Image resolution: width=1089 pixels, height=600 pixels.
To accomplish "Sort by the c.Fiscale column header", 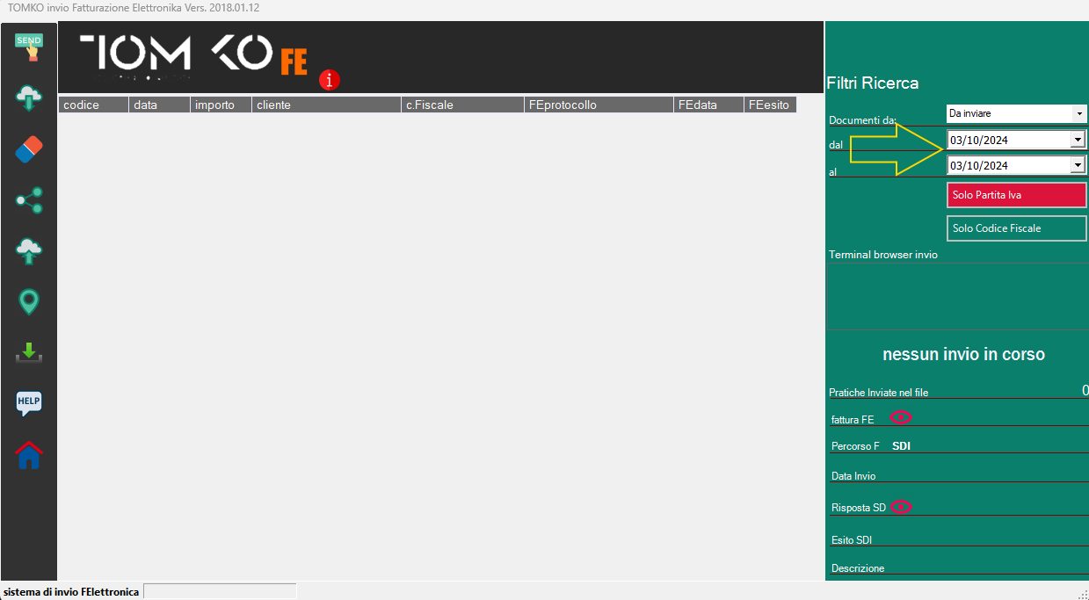I will tap(462, 105).
